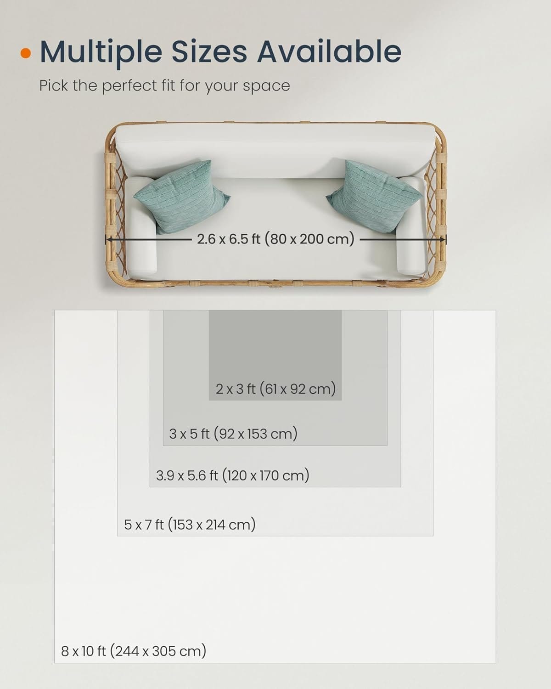Click the white sofa back cushion
Screen dimensions: 551x689
coord(275,152)
